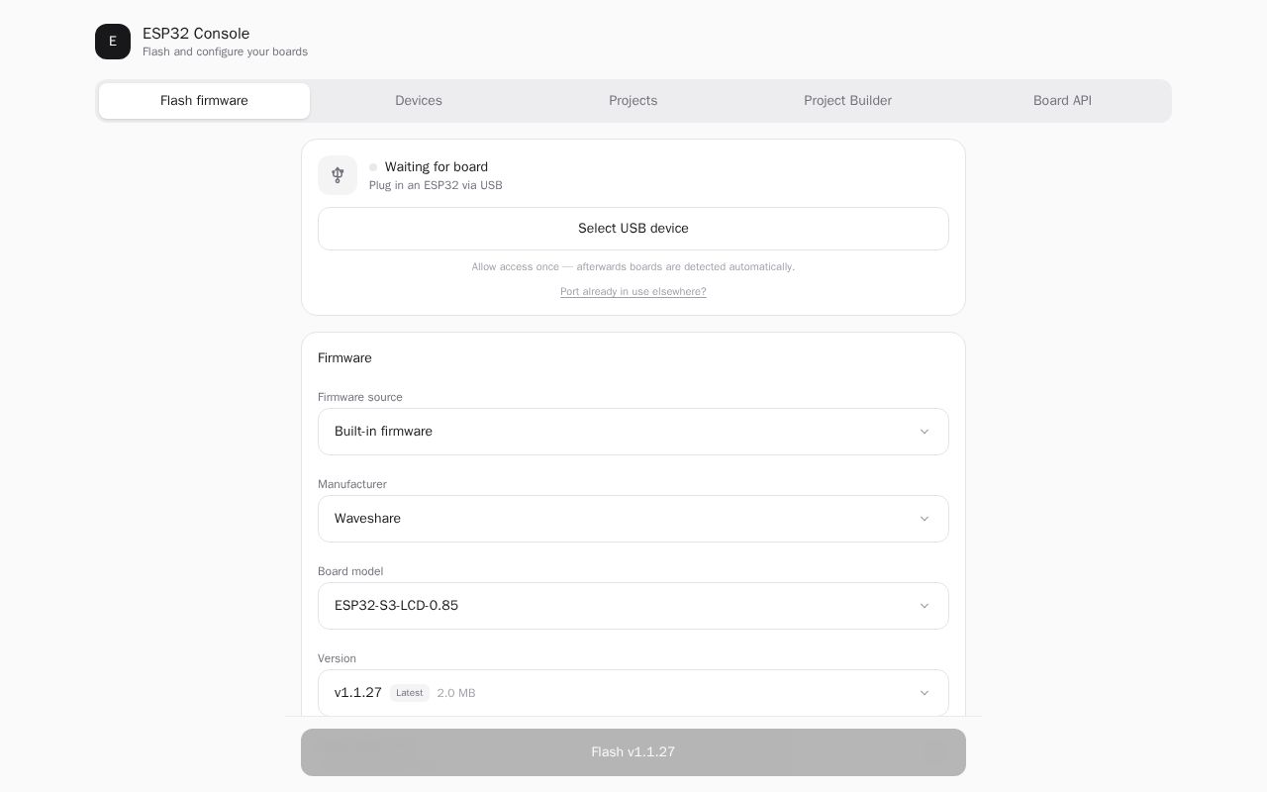
Task: Click the 'Version' field label
Action: click(x=337, y=658)
